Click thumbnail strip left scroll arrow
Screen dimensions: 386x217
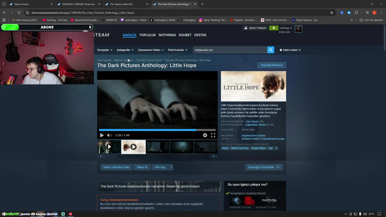101,156
